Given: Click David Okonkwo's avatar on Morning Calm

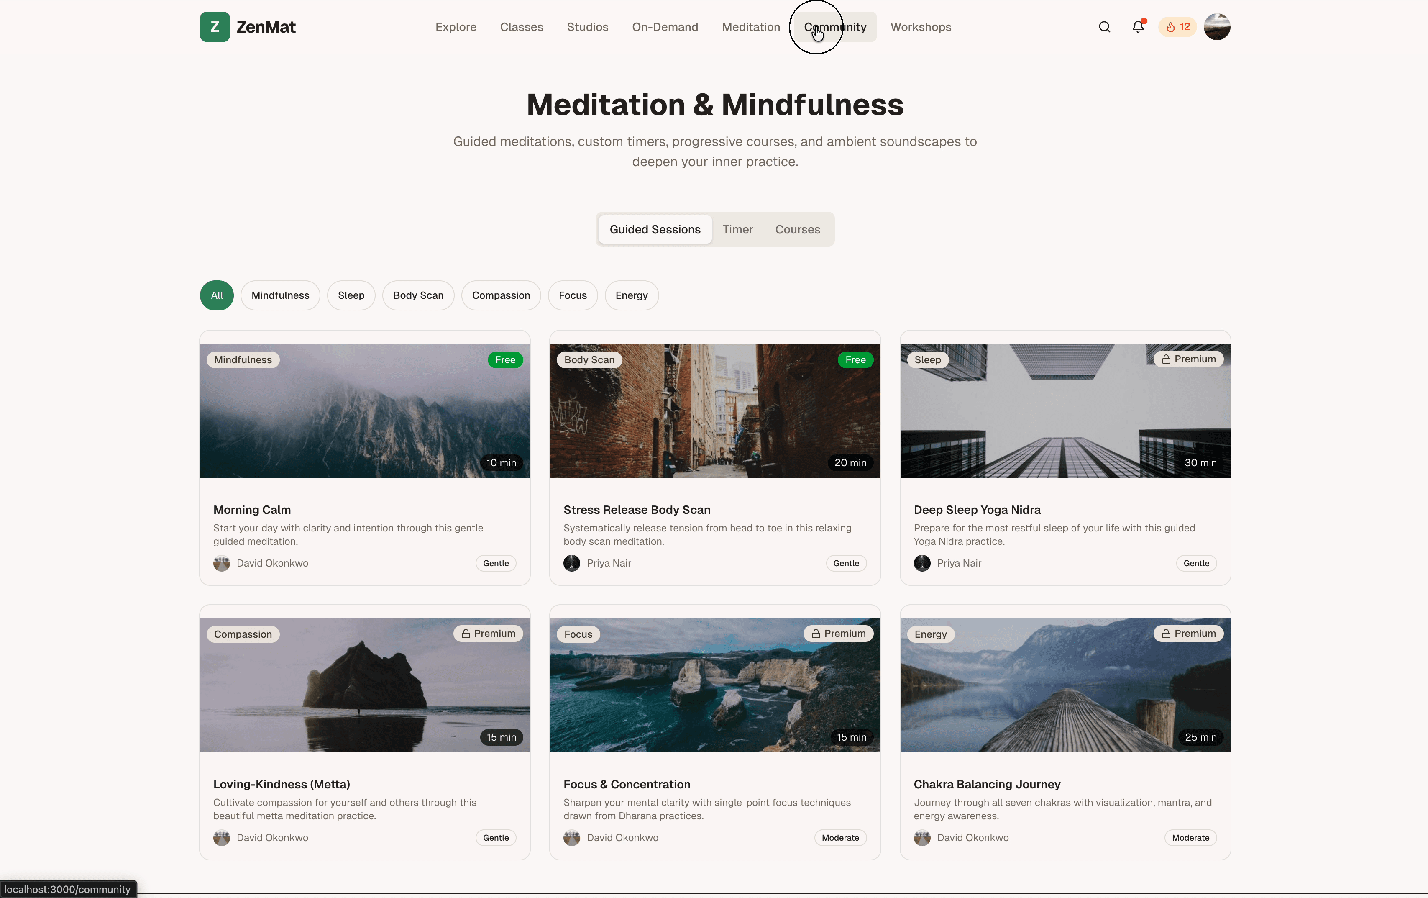Looking at the screenshot, I should pos(221,563).
